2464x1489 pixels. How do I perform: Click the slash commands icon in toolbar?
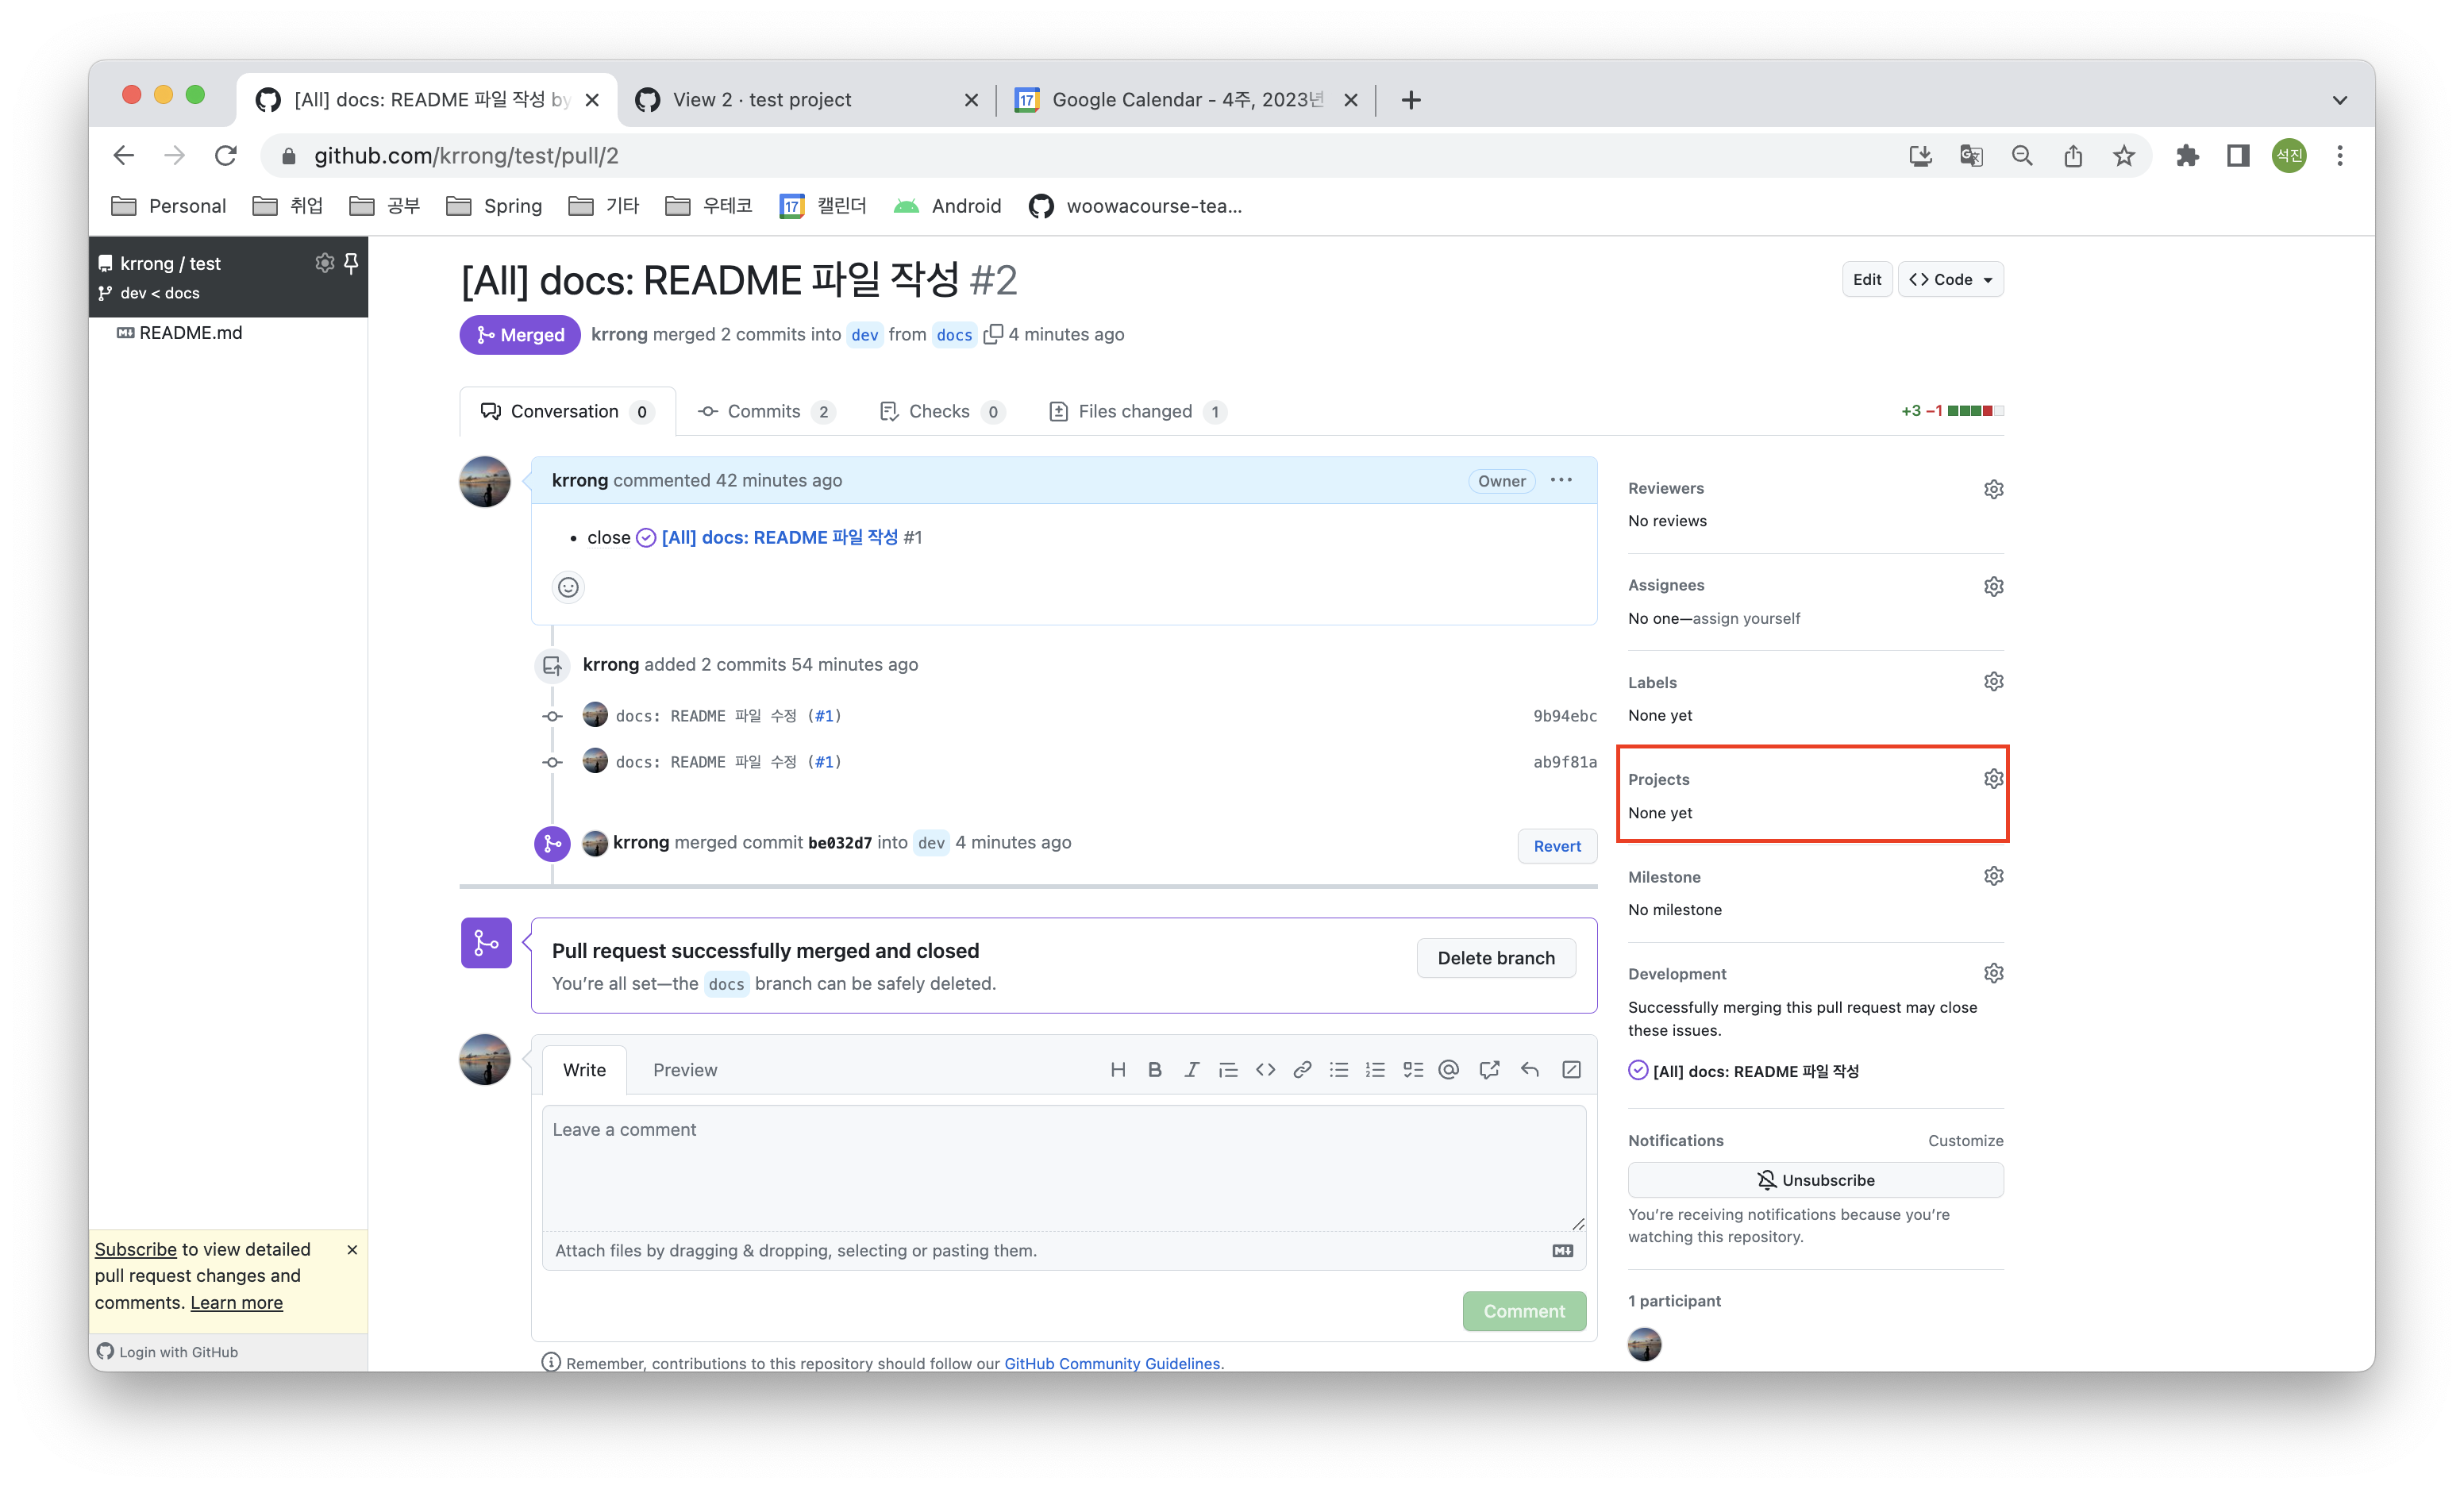pos(1572,1070)
